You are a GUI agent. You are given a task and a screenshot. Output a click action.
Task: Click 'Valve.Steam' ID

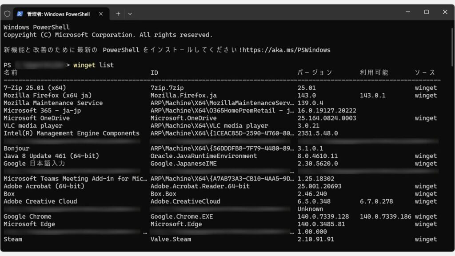click(x=171, y=239)
